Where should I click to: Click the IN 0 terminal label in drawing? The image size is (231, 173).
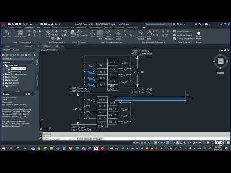pyautogui.click(x=113, y=62)
